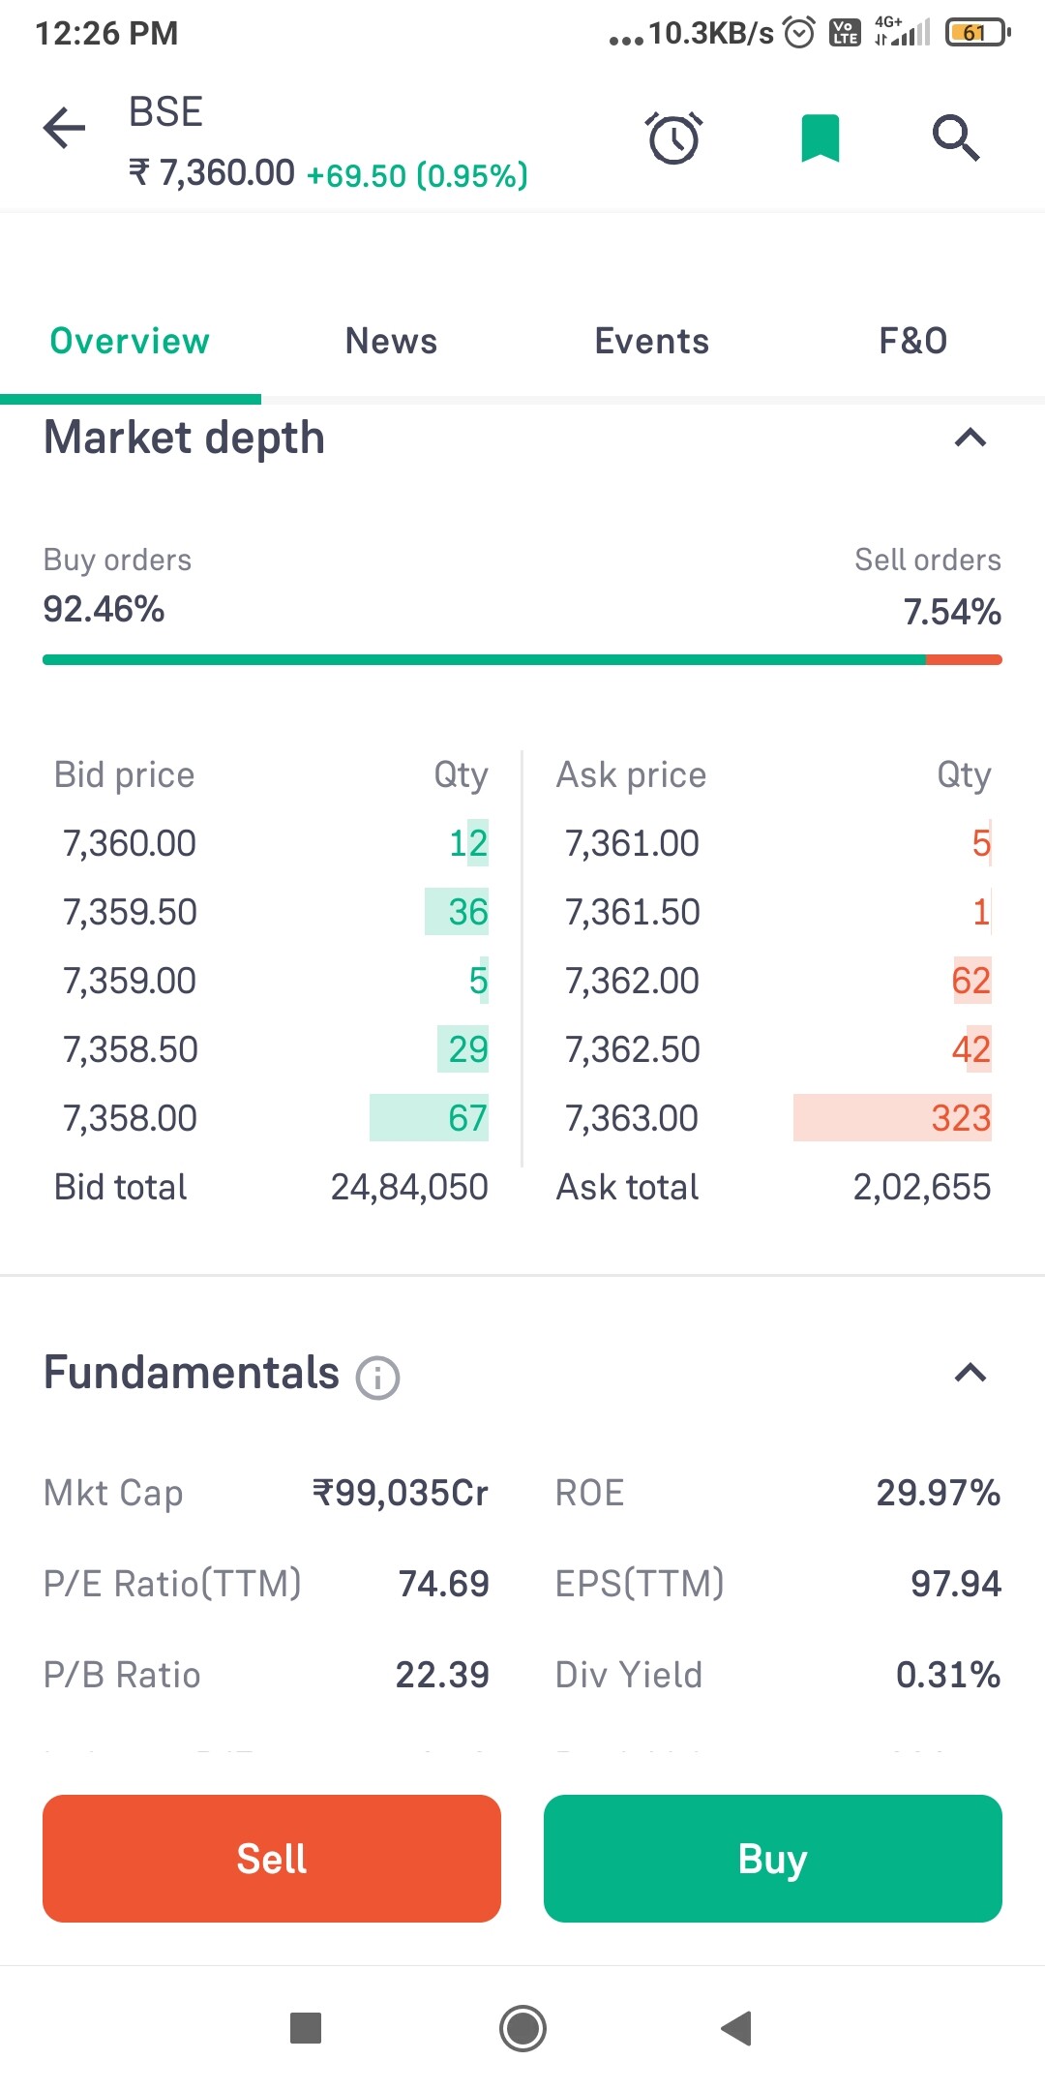Select bid price 7,360.00
Screen dimensions: 1045x2091
tap(130, 843)
